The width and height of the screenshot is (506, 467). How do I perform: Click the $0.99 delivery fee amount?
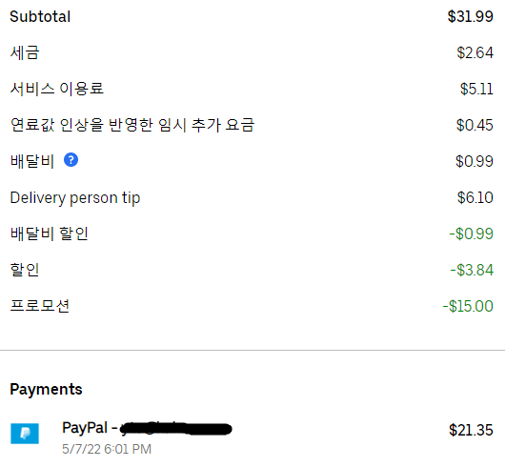click(474, 161)
